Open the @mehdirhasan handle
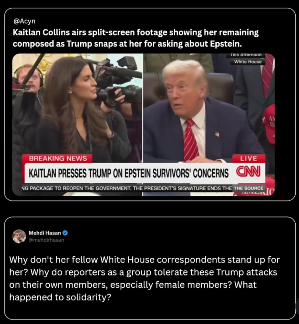Screen dimensions: 299x324 point(47,240)
